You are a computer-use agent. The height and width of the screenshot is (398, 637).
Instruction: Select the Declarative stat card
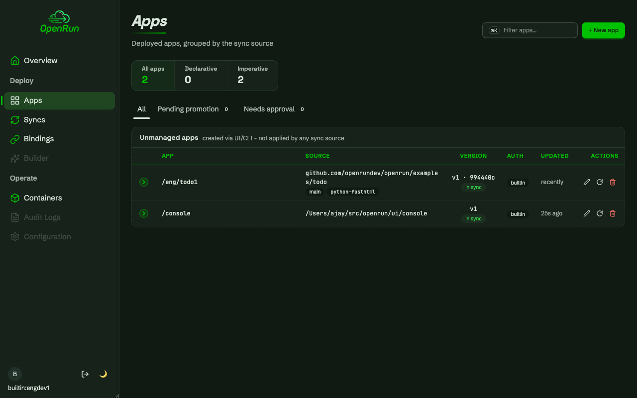[201, 76]
